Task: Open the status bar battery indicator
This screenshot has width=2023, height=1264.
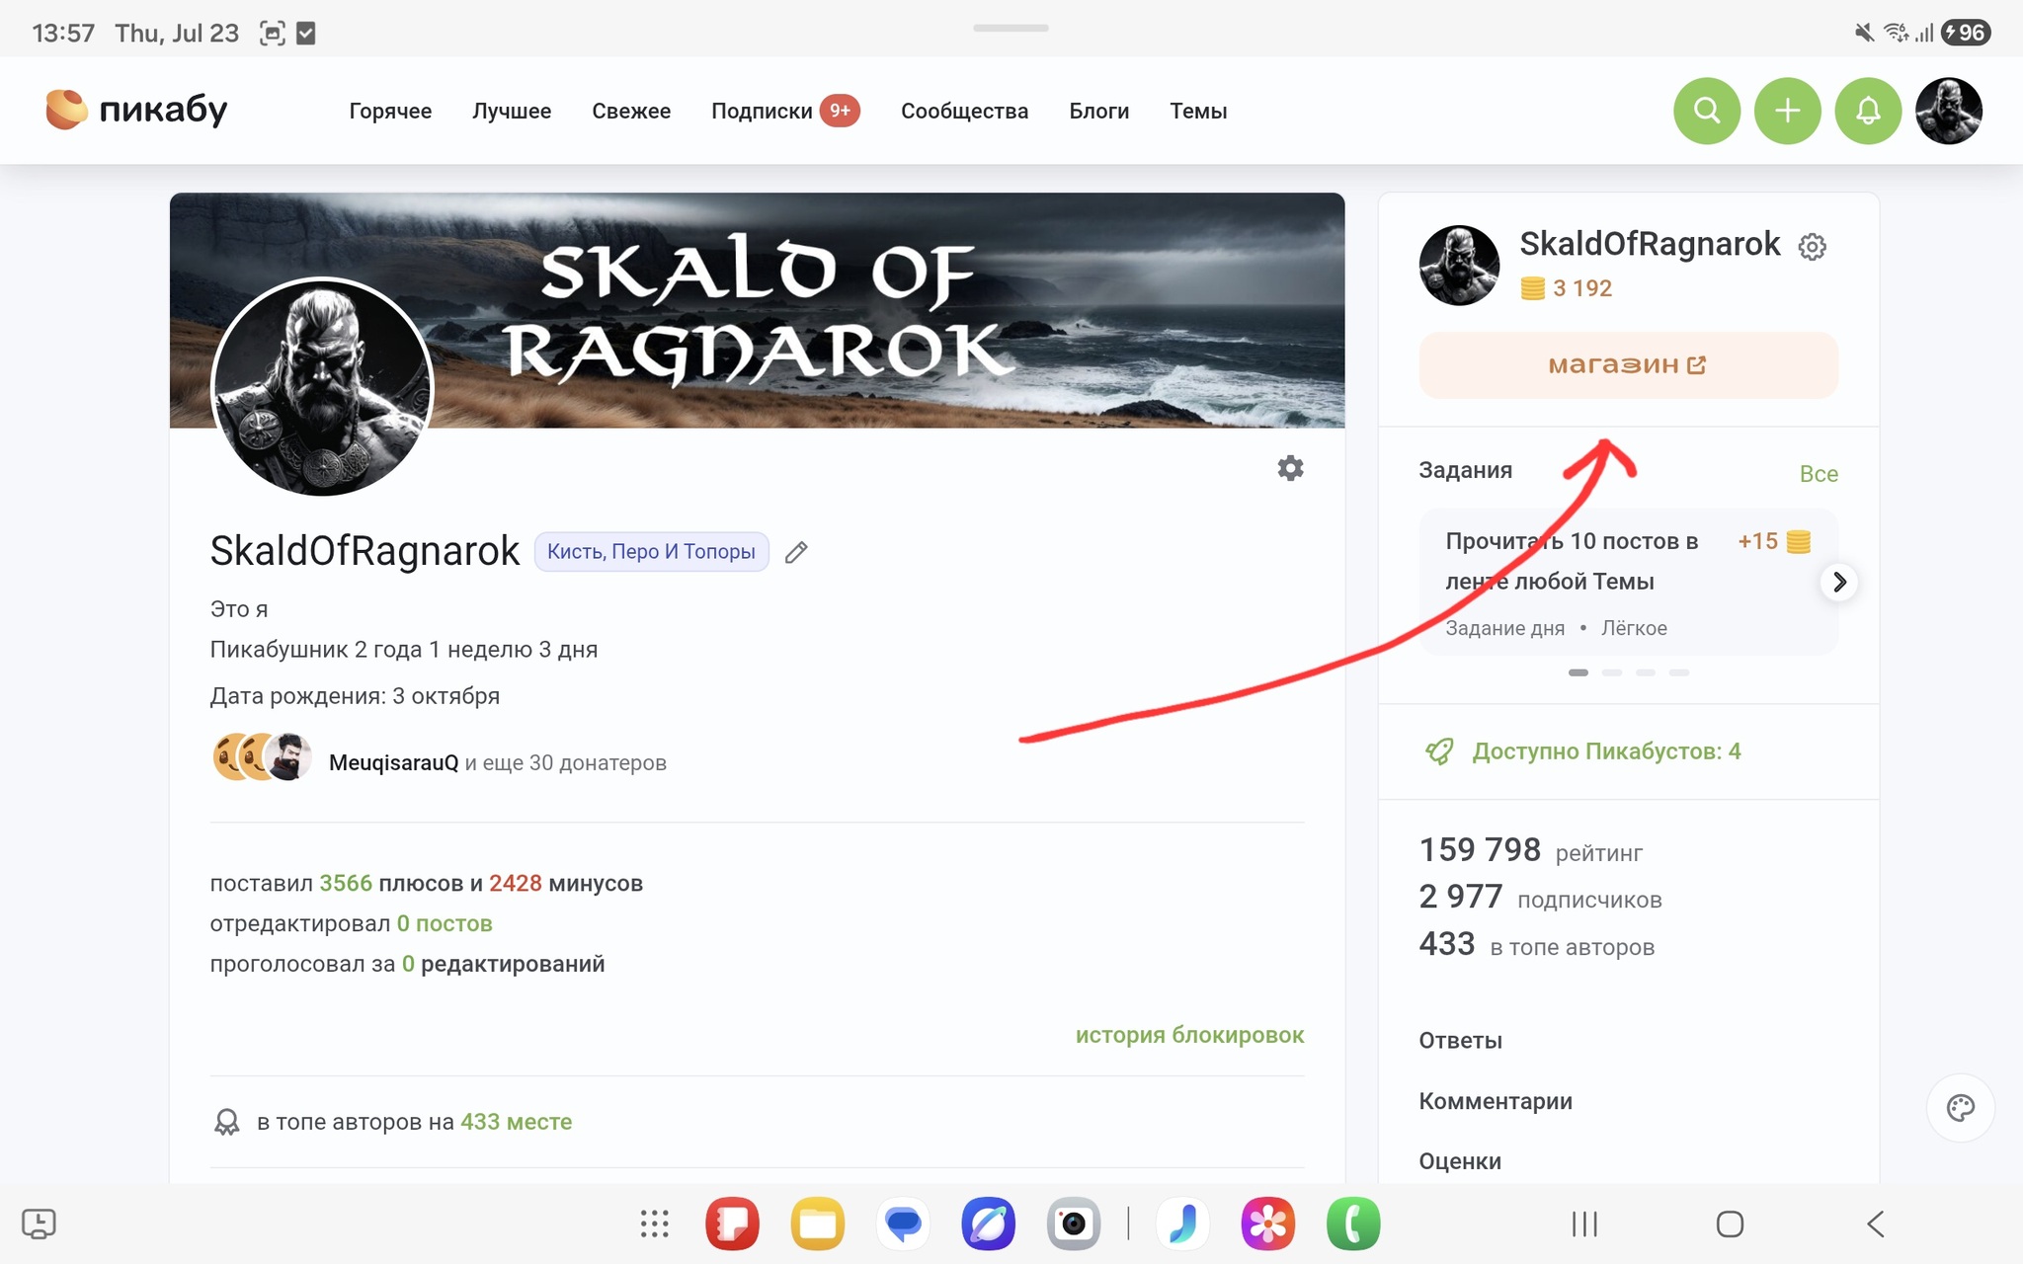Action: pos(1966,33)
